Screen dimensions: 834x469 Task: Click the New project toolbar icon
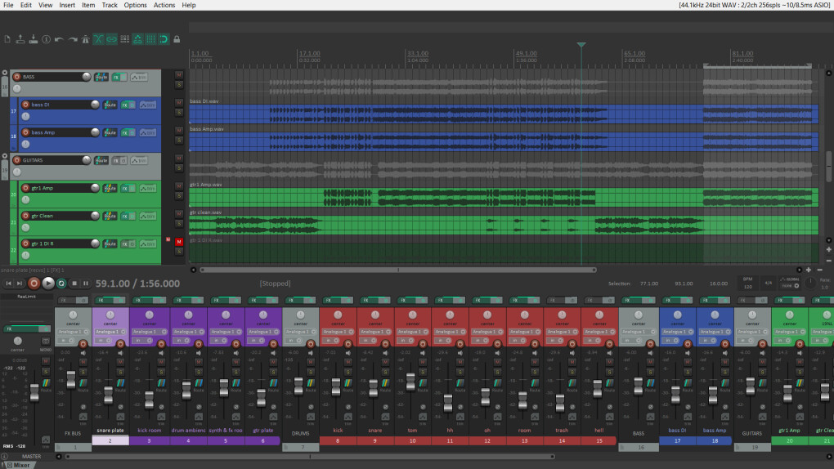pos(7,39)
